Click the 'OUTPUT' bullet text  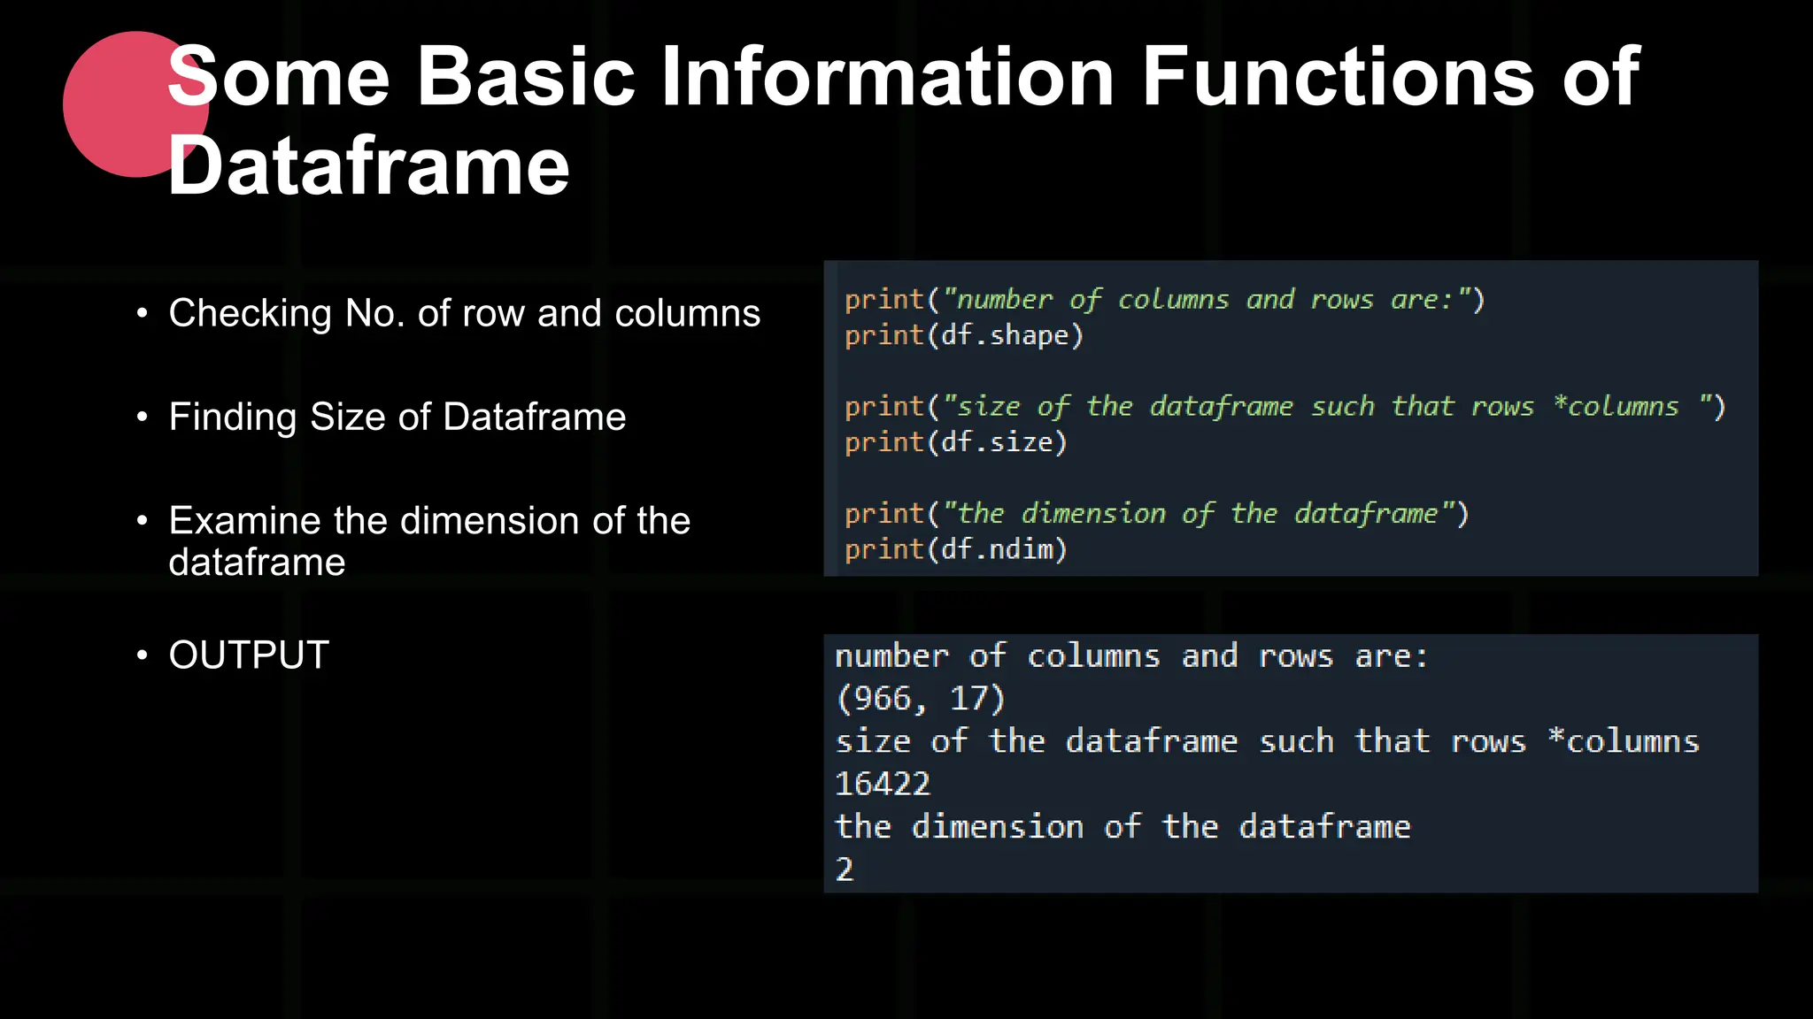click(x=249, y=655)
